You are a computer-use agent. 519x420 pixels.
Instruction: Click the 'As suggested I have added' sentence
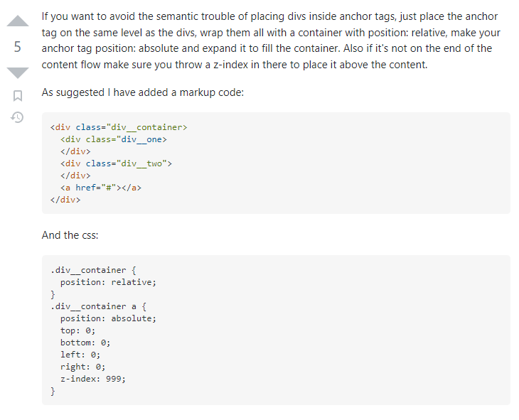click(143, 92)
